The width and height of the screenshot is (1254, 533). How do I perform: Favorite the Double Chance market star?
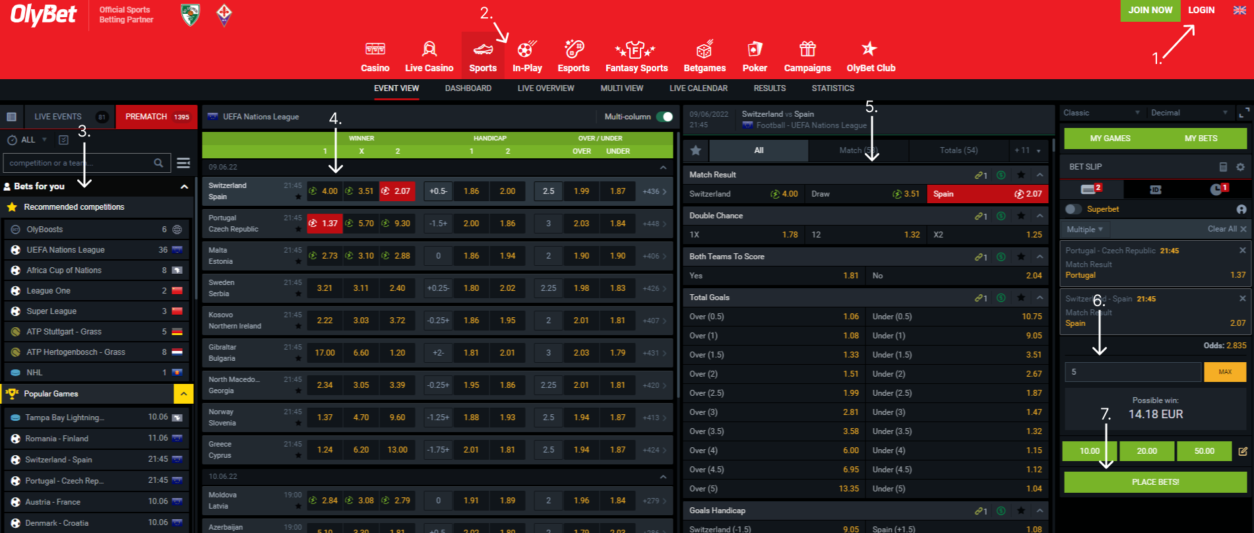(1021, 216)
